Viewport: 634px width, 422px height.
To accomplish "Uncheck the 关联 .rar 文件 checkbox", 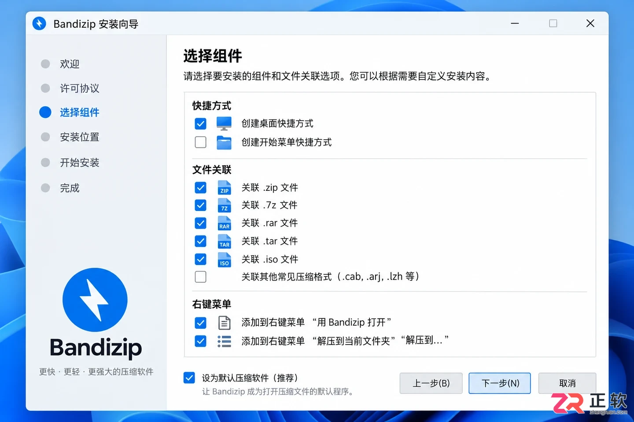I will tap(200, 223).
